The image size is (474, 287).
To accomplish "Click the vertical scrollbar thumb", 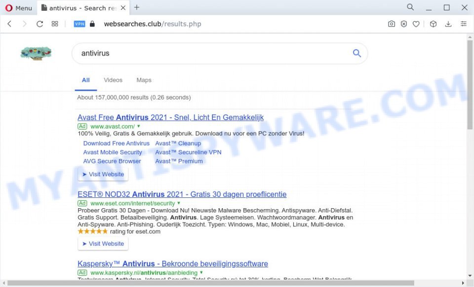I will point(470,85).
